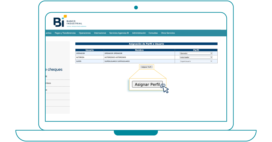Click the enlarged Asignar Perfil button in the callout
Image resolution: width=272 pixels, height=142 pixels.
tap(147, 84)
